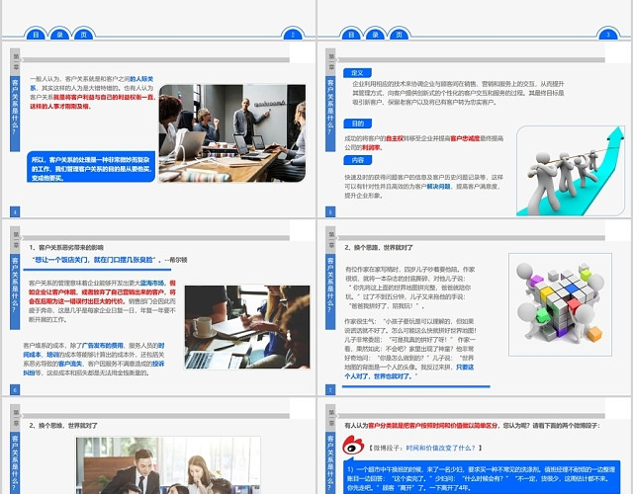
Task: Select the 录 tab on the slide numbered 3
Action: tap(376, 35)
